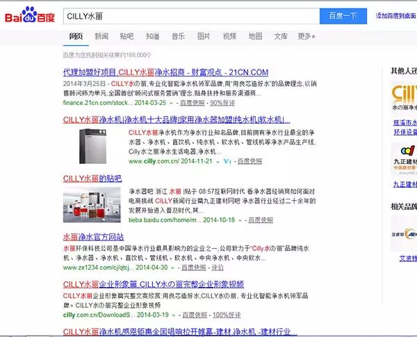The height and width of the screenshot is (337, 417).
Task: Open the 知道 tab
Action: [152, 36]
